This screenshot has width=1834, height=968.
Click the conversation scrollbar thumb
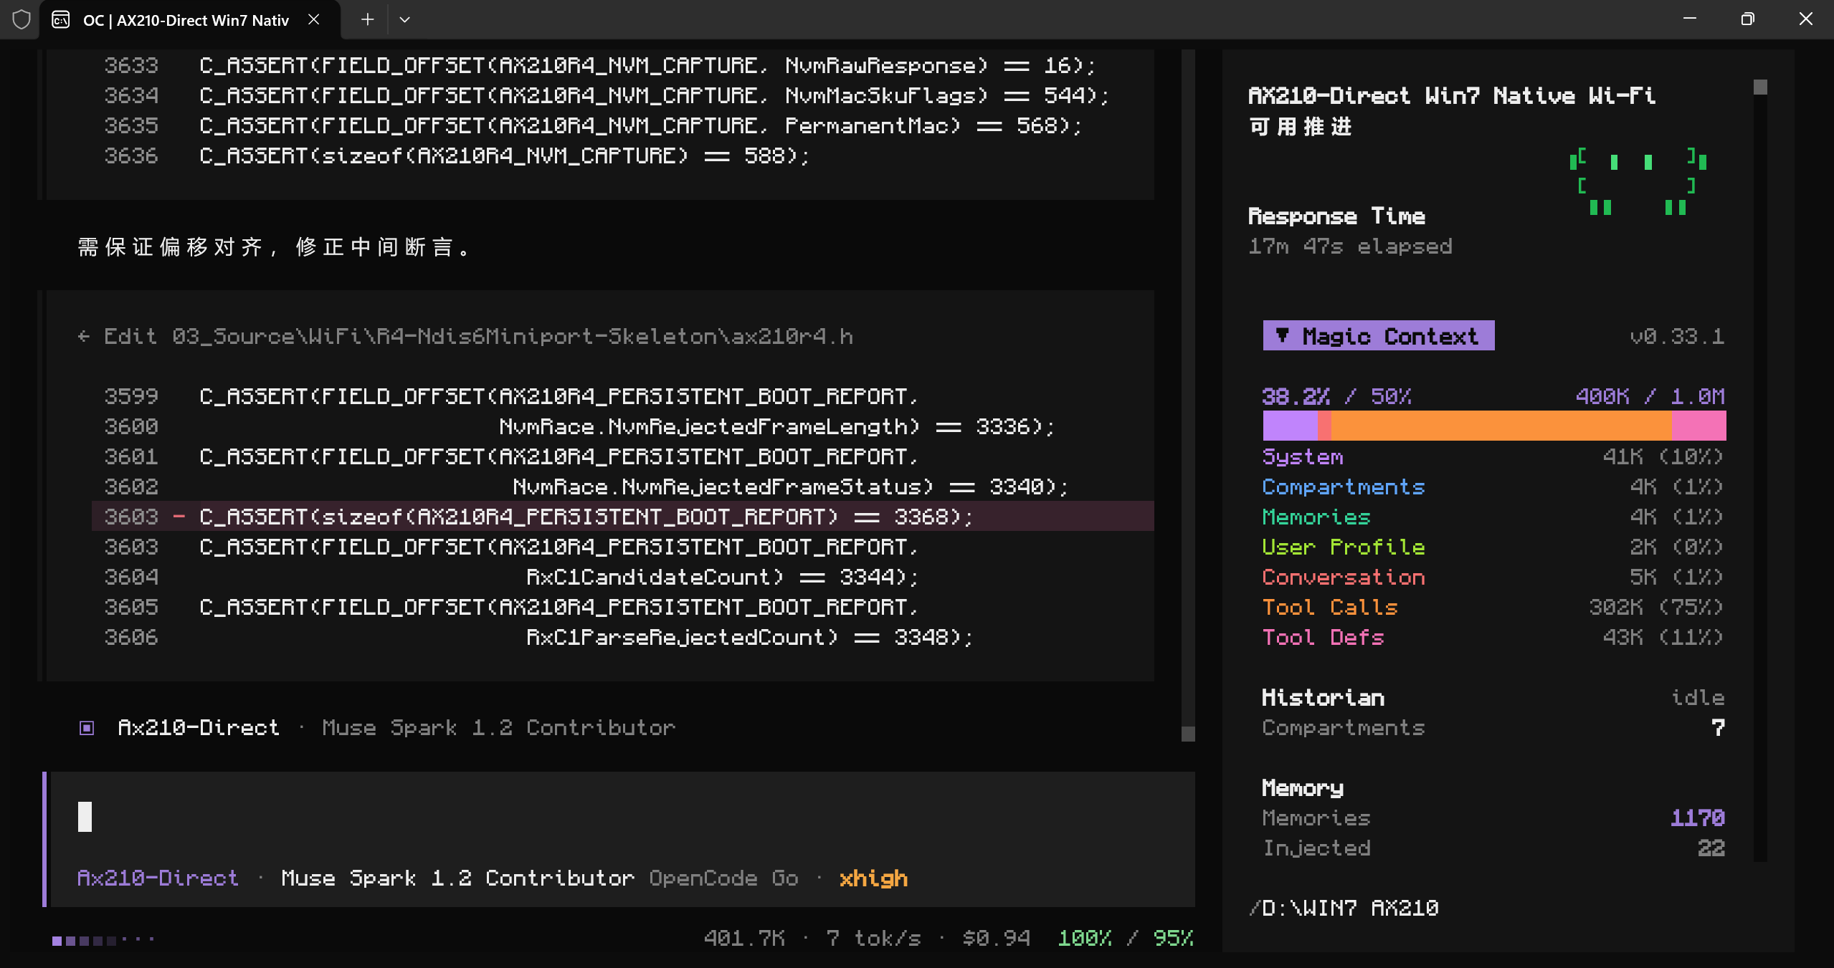tap(1188, 734)
